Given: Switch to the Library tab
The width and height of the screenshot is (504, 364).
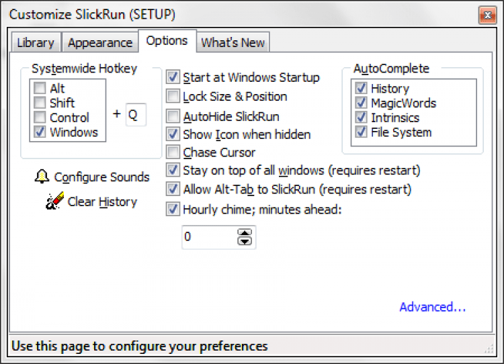Looking at the screenshot, I should [x=36, y=42].
